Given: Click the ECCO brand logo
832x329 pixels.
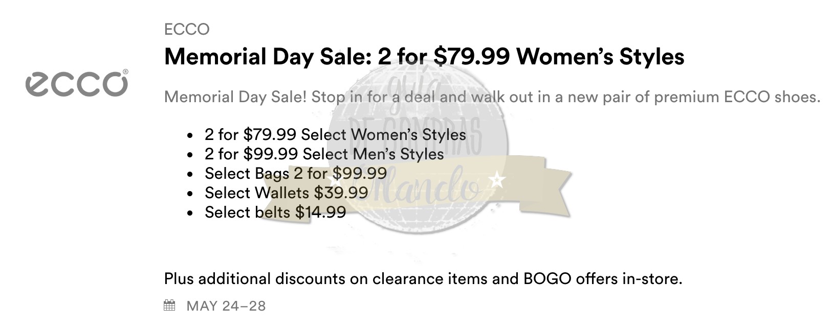Looking at the screenshot, I should coord(76,83).
